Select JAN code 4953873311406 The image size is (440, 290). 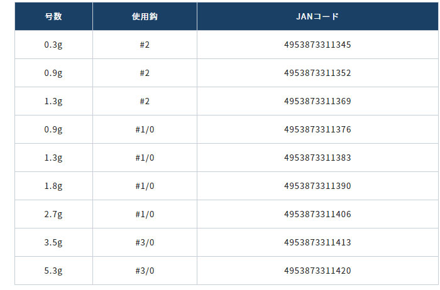(317, 214)
